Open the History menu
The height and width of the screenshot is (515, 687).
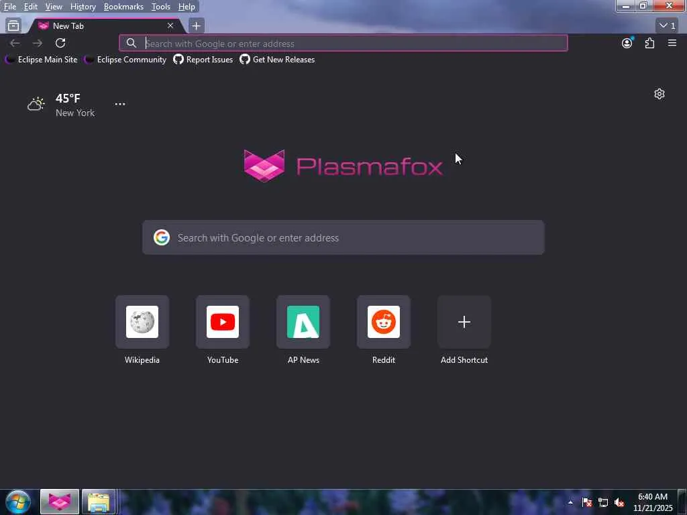[x=83, y=7]
